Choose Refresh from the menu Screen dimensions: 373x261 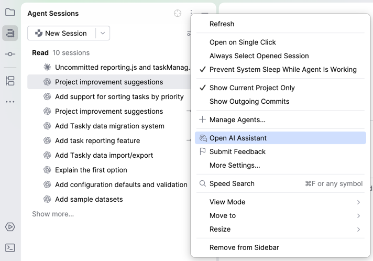tap(280, 24)
